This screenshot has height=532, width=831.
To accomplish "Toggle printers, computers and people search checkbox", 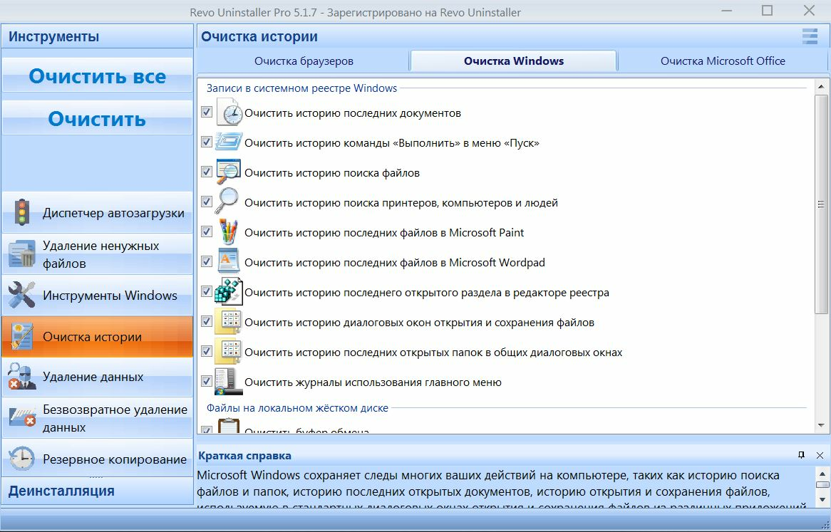I will pyautogui.click(x=207, y=202).
